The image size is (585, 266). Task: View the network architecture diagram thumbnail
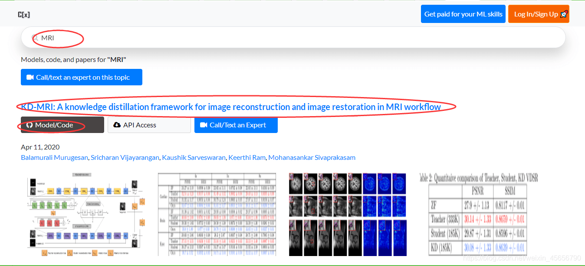(x=83, y=214)
